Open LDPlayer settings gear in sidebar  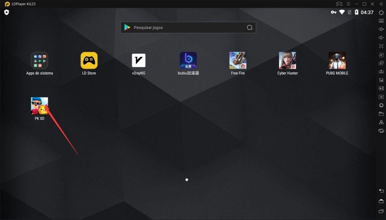[x=381, y=13]
